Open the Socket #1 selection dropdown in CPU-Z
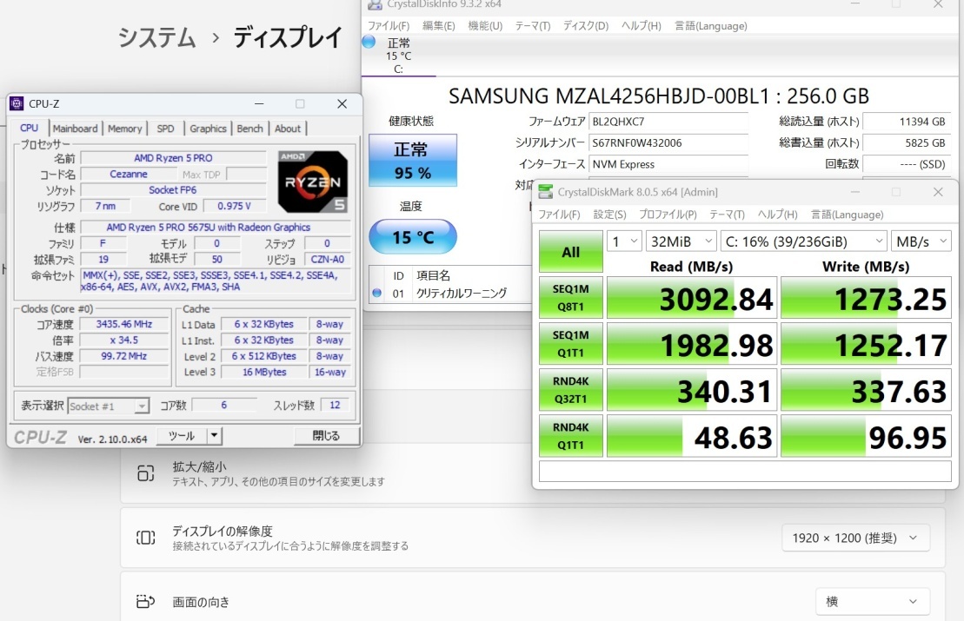The image size is (964, 621). (108, 406)
